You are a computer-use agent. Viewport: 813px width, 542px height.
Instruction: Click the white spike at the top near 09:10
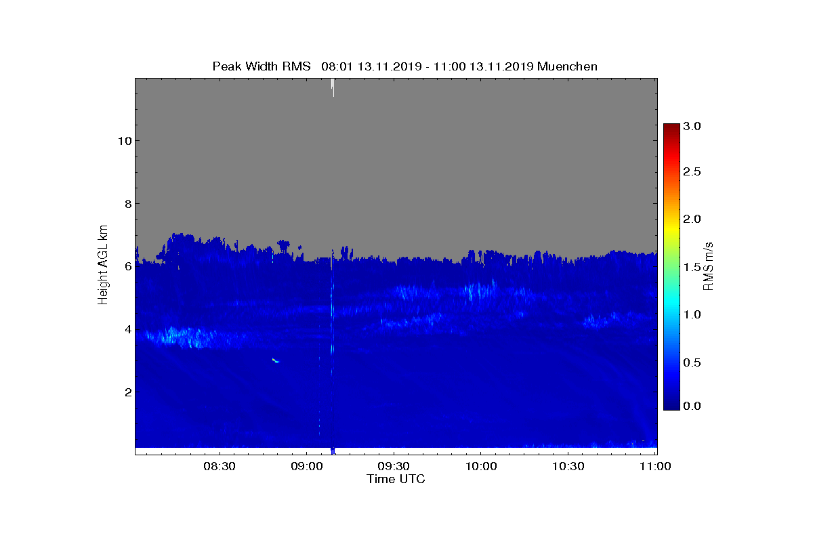pos(333,87)
